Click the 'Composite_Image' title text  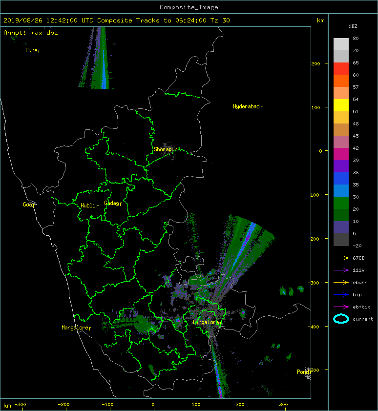pyautogui.click(x=189, y=7)
